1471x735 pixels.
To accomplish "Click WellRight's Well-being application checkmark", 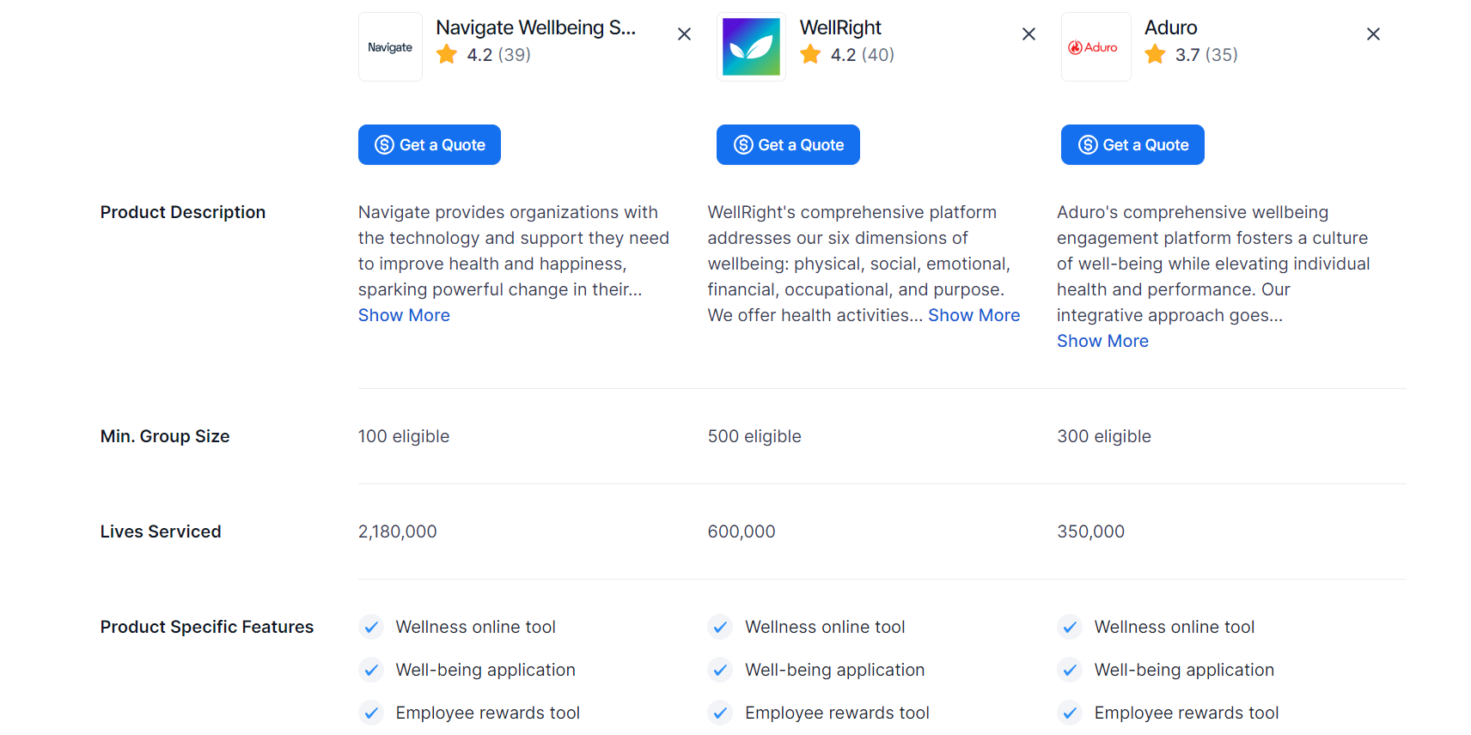I will tap(720, 670).
